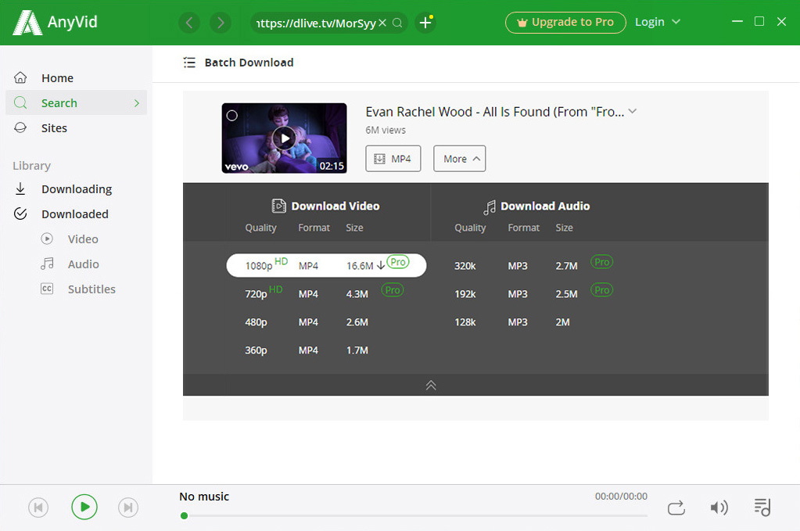Collapse the More options button
Screen dimensions: 800x531
coord(459,159)
